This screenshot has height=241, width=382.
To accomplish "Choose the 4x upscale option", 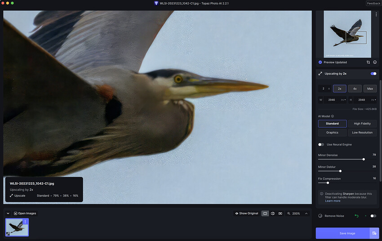I will pos(355,89).
